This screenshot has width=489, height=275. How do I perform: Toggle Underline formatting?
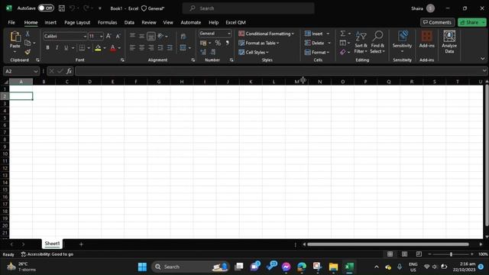66,47
